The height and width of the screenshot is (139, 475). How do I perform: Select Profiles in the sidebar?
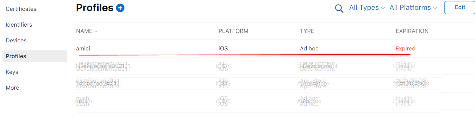[x=35, y=56]
